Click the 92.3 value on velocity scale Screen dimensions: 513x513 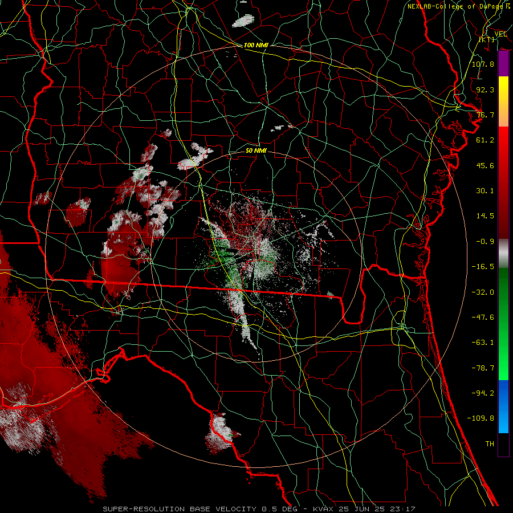pos(485,89)
